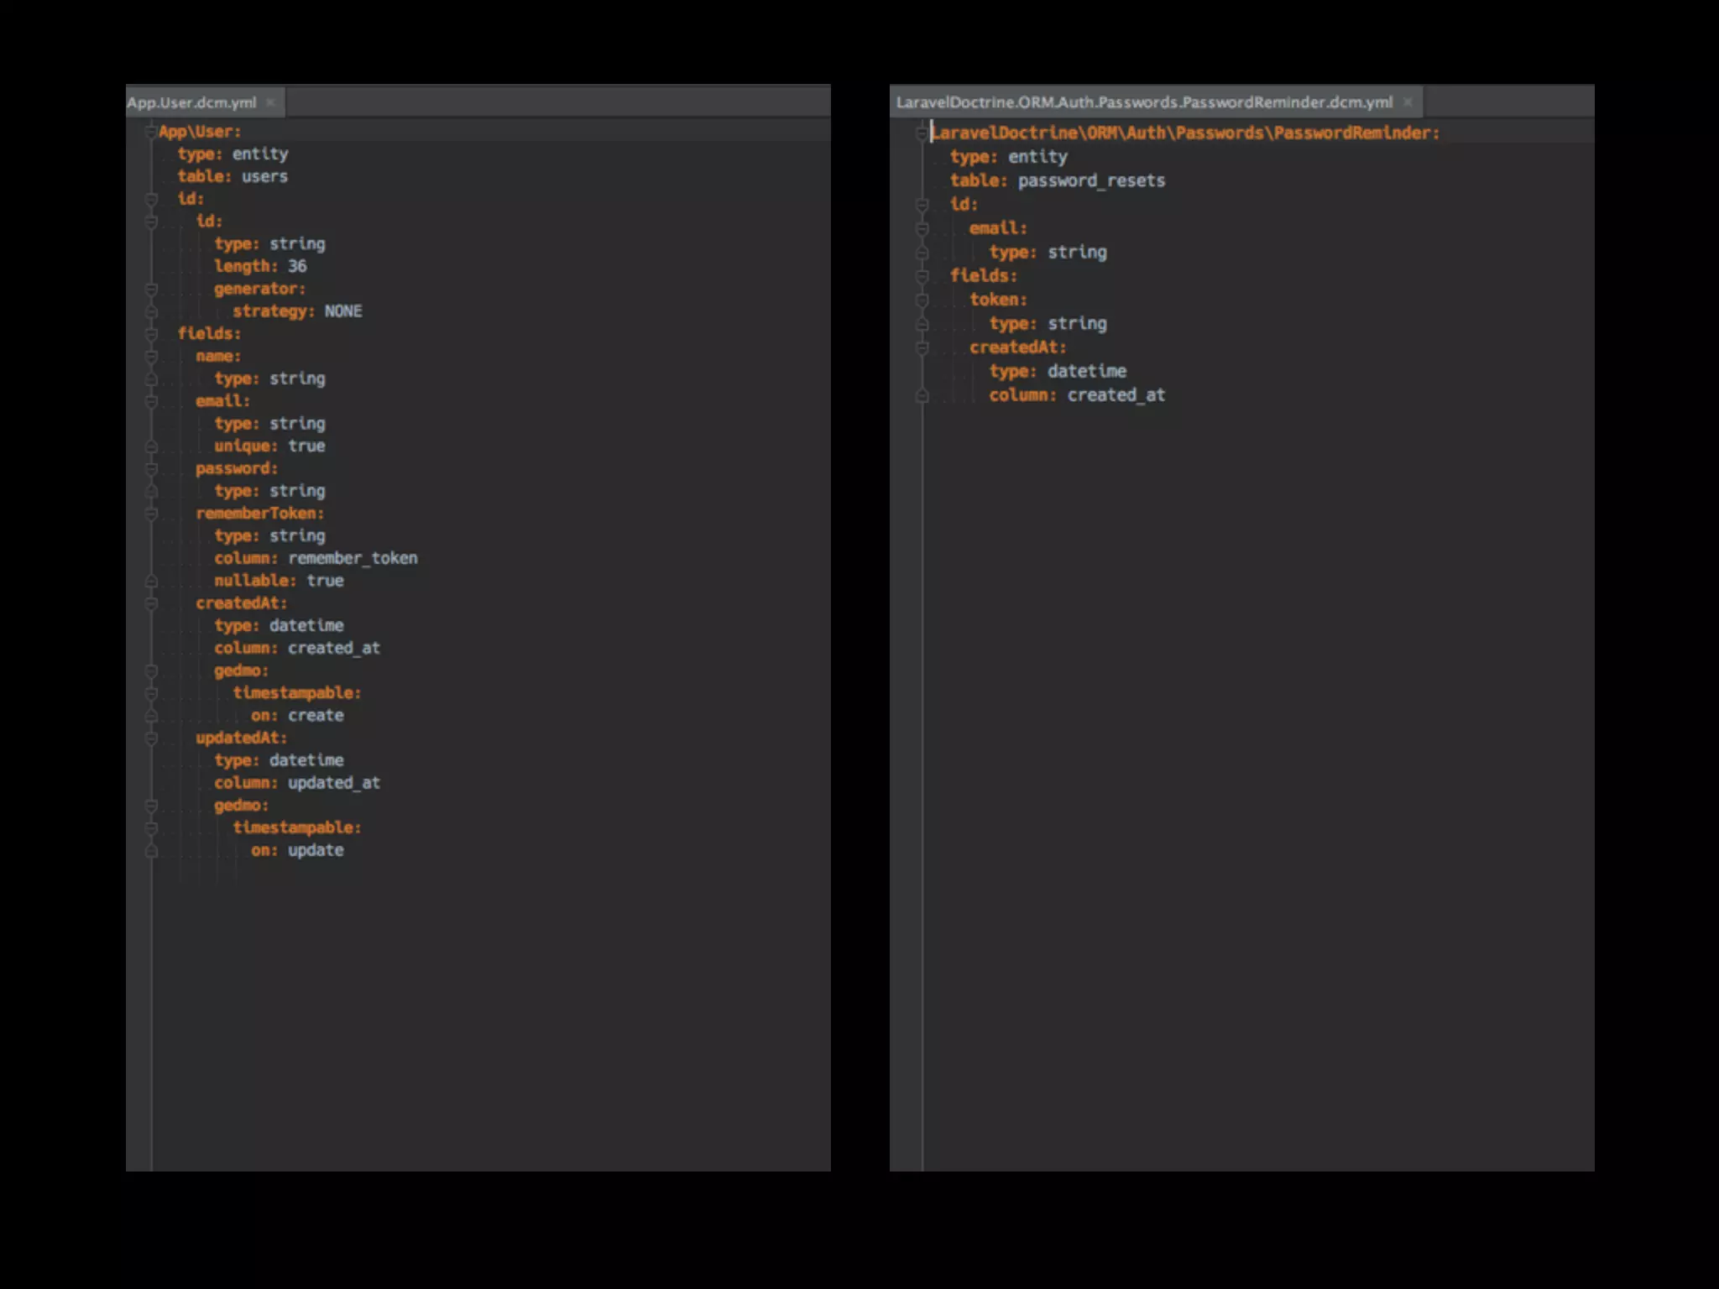Fold the first gedmo block under createdAt
Viewport: 1719px width, 1289px height.
click(151, 671)
